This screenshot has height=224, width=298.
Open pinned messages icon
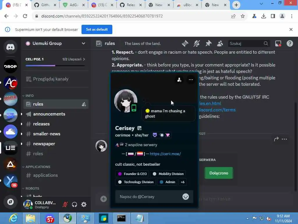208,44
